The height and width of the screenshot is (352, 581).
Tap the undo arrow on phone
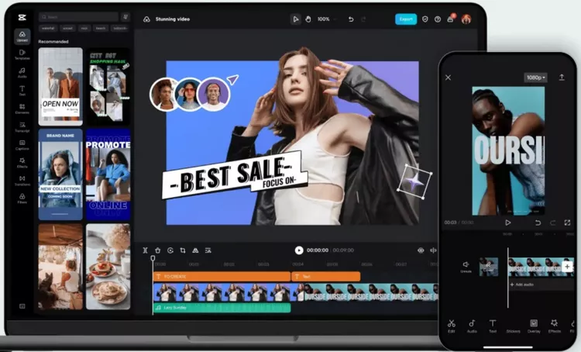[538, 223]
